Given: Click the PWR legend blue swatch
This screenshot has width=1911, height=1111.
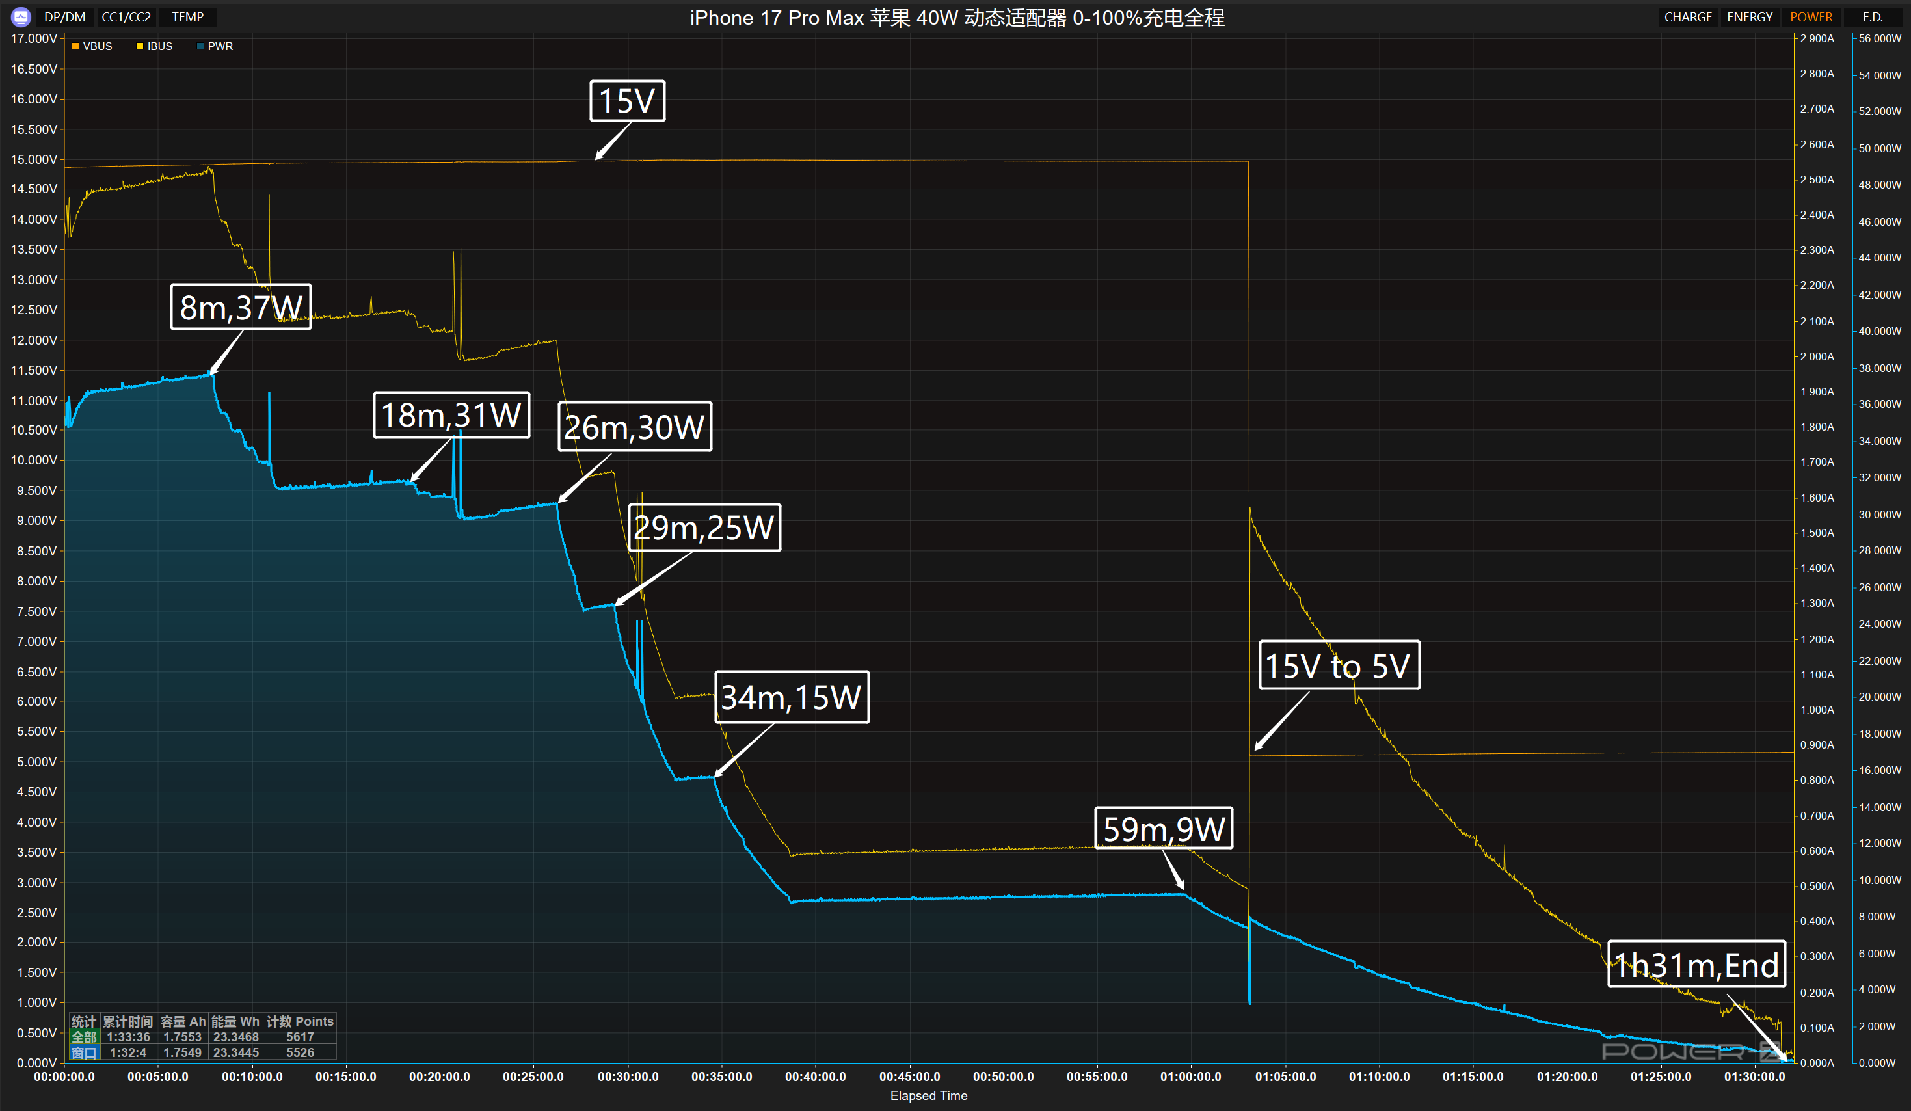Looking at the screenshot, I should tap(200, 46).
